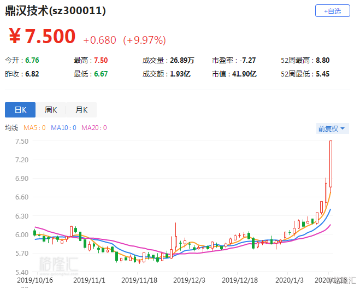Open the 前复权 adjustment dropdown

[x=333, y=128]
